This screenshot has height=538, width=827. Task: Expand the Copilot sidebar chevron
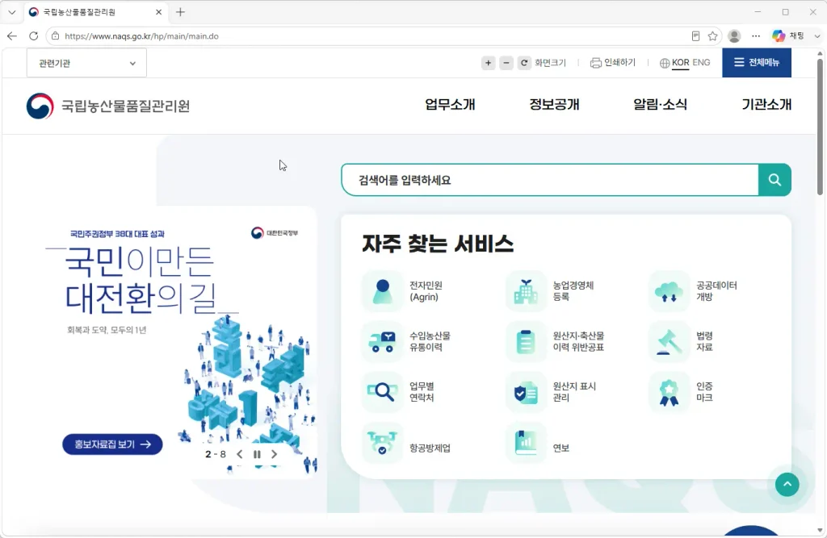[817, 35]
